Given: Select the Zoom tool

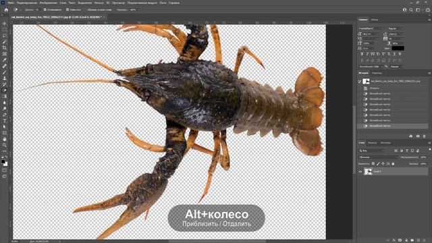Looking at the screenshot, I should [5, 145].
